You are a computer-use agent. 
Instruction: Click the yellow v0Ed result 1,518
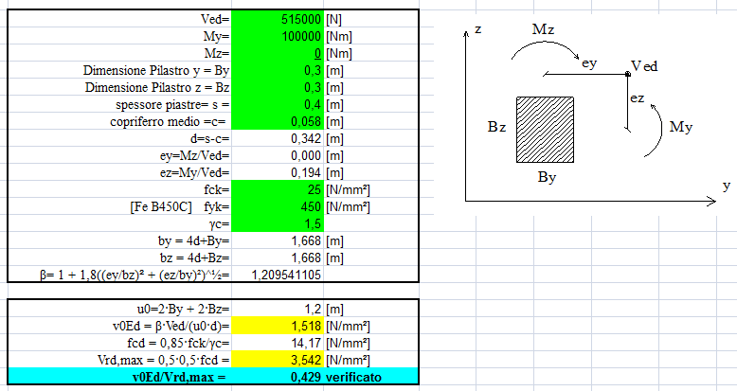(x=278, y=326)
